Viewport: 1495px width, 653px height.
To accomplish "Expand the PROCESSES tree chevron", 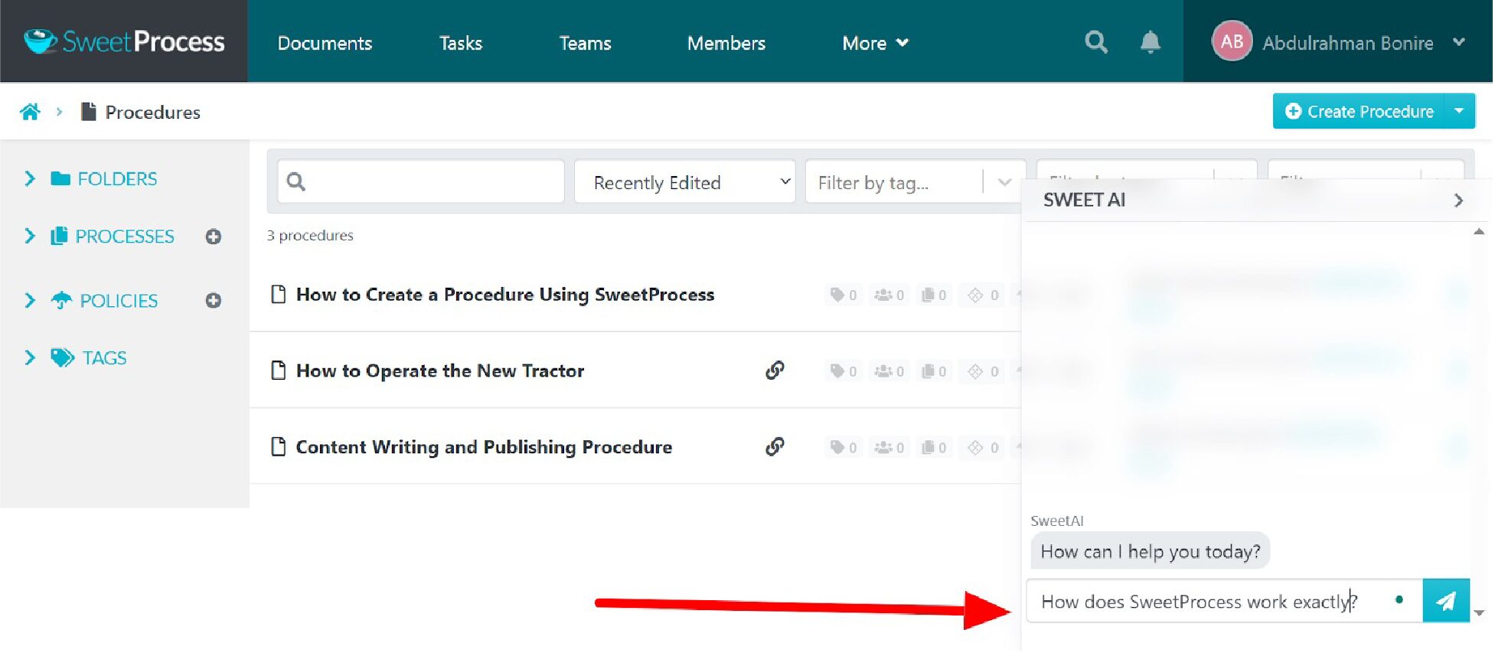I will tap(30, 236).
